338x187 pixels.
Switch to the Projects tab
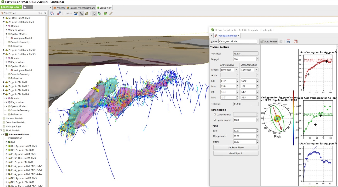[x=59, y=8]
